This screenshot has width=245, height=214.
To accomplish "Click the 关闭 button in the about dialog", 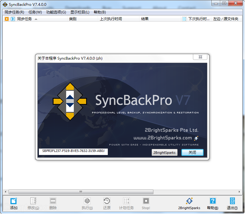I will coord(192,152).
